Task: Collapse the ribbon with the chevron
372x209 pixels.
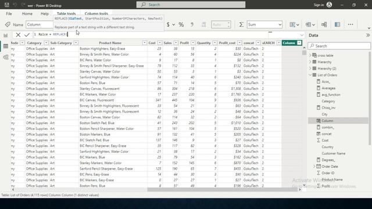Action: (369, 28)
